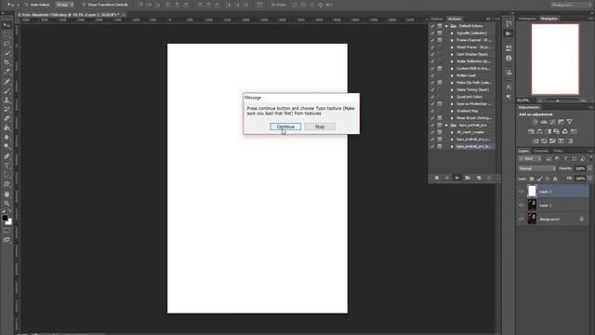Viewport: 595px width, 335px height.
Task: Collapse the typo_portrait_pro action set
Action: tap(446, 125)
